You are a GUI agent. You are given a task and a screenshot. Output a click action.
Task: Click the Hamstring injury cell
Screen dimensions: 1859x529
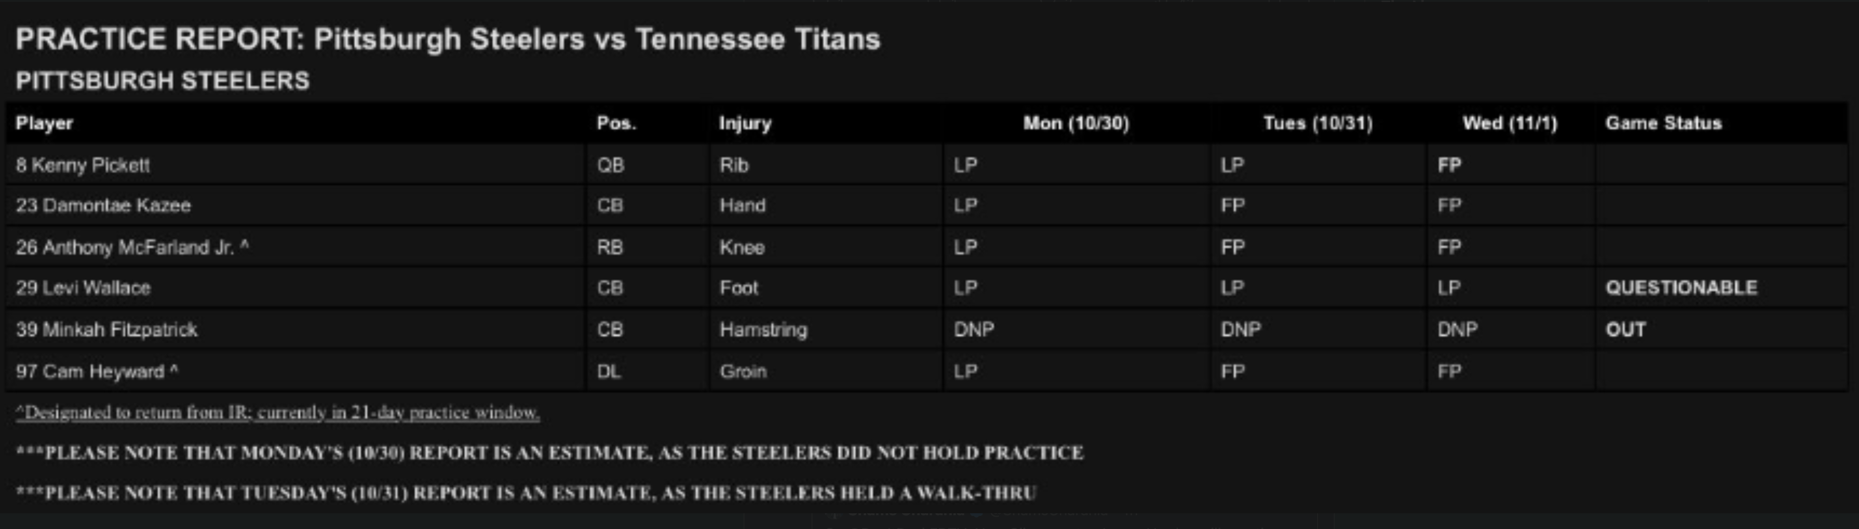pos(764,329)
